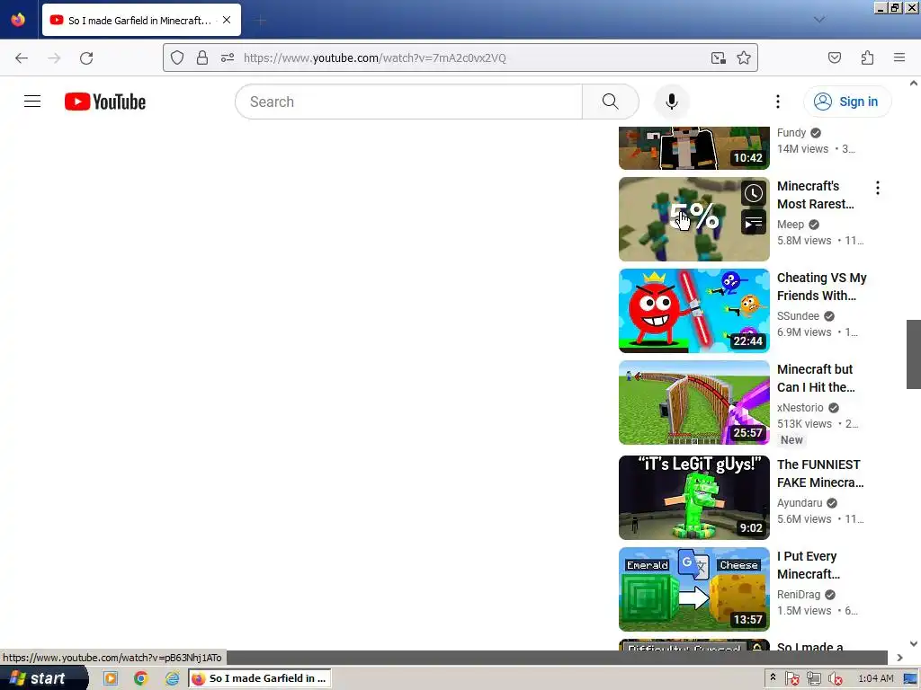Reload the current page
Screen dimensions: 921x690
tap(86, 57)
